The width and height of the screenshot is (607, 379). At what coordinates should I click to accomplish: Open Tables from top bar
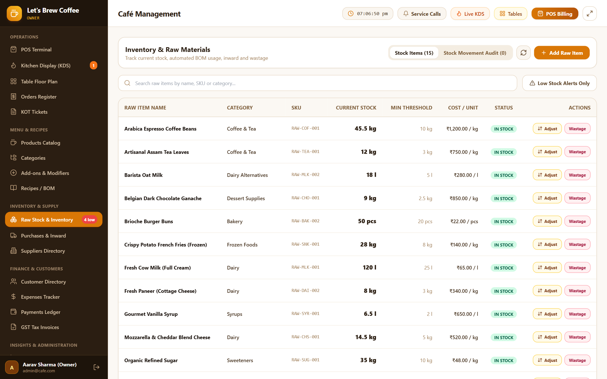tap(511, 13)
